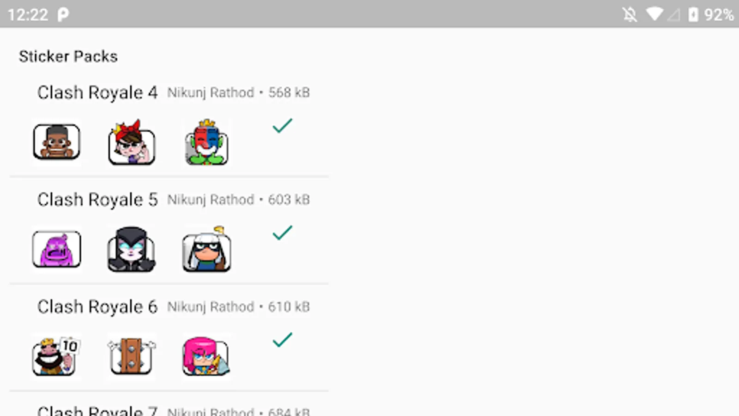Open the red-blue faced goblin jester sticker
Viewport: 739px width, 416px height.
click(206, 142)
